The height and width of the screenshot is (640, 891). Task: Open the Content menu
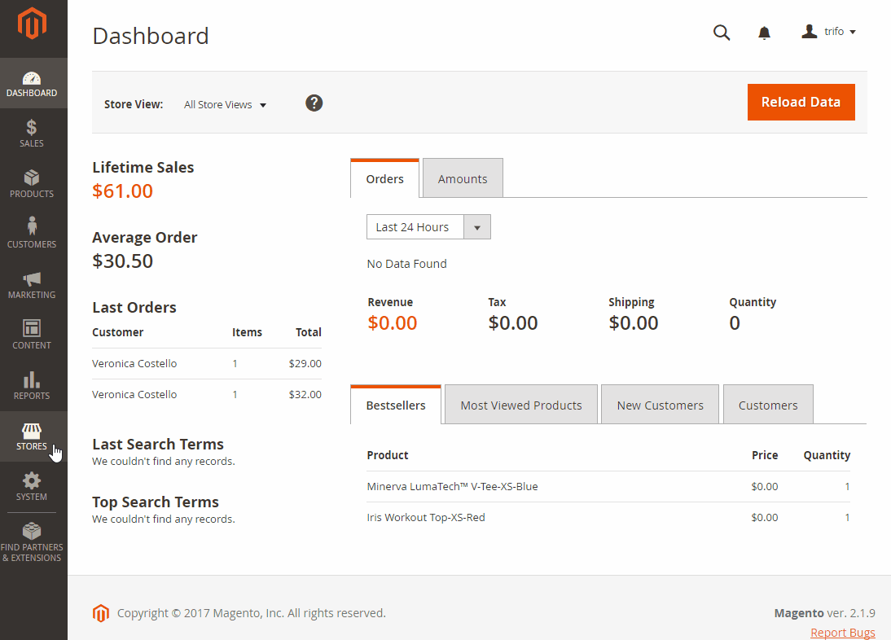[33, 335]
